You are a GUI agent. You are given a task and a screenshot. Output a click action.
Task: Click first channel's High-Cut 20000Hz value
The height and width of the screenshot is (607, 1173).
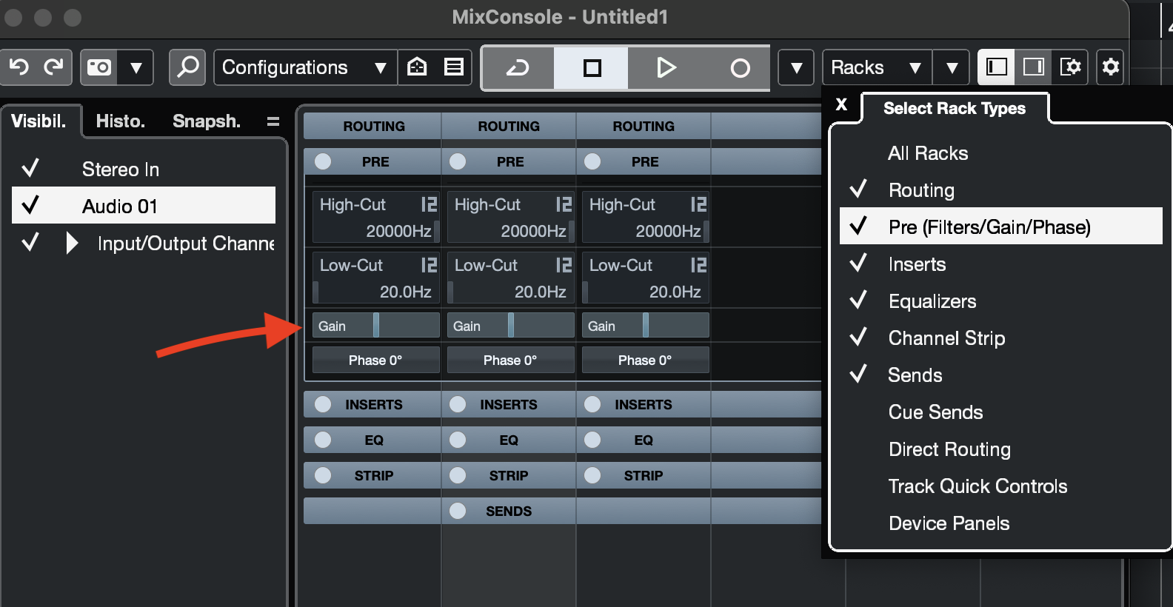(x=398, y=232)
